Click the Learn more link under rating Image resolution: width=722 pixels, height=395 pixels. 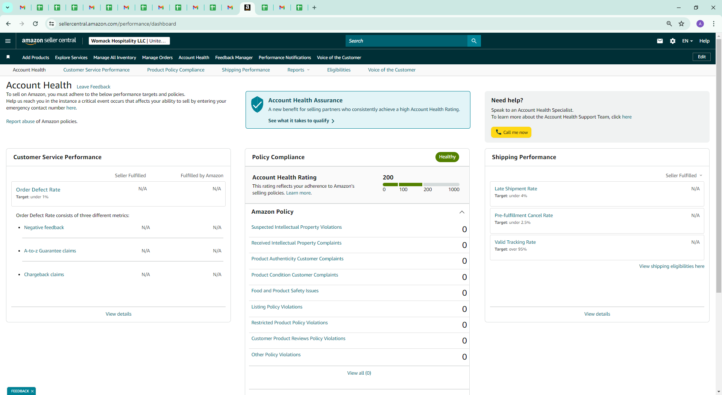(299, 193)
